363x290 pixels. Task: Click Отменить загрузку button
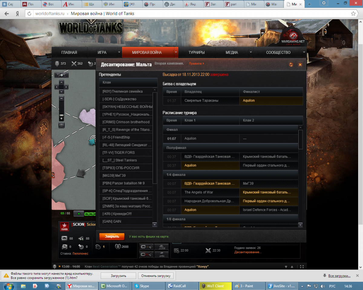[156, 276]
